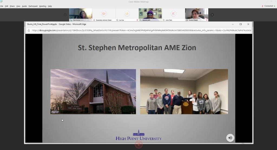Select Andrew Eliades' video thumbnail
The height and width of the screenshot is (150, 277).
coord(197,15)
